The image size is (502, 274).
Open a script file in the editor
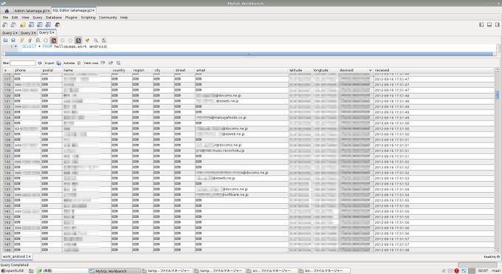tap(5, 41)
